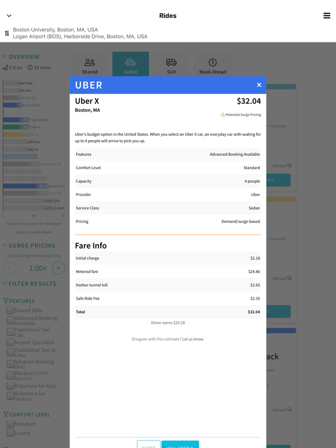Check Advance Booking Only filter
Image resolution: width=336 pixels, height=448 pixels.
10,364
